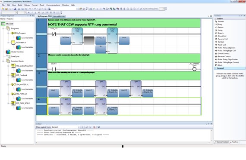Viewport: 246px width, 160px height.
Task: Open the Tools menu
Action: click(42, 5)
